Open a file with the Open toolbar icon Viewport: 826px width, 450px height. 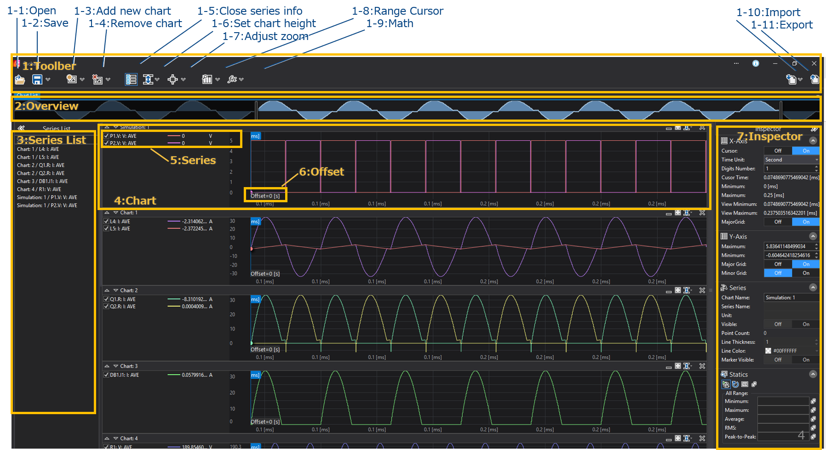[20, 80]
